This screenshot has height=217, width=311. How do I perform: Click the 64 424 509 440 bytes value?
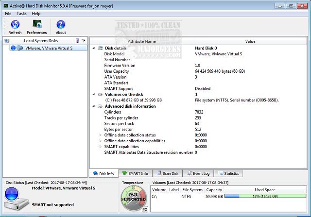[x=220, y=71]
